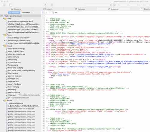Screen dimensions: 150x132
Task: Open gov-logo.png image
Action: [x=13, y=73]
